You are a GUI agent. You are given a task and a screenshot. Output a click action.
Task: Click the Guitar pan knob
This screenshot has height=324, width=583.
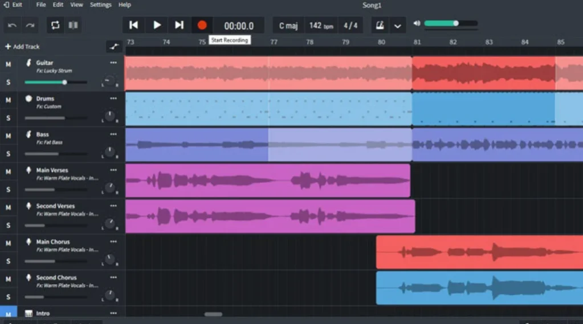click(109, 81)
